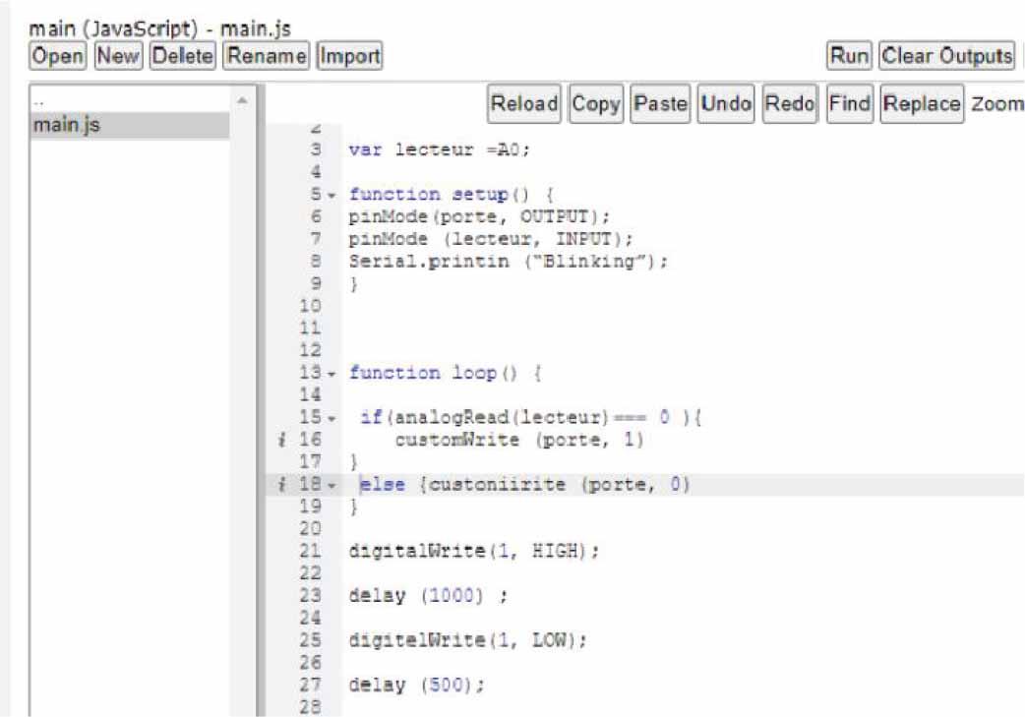Open Find in the editor

(848, 103)
